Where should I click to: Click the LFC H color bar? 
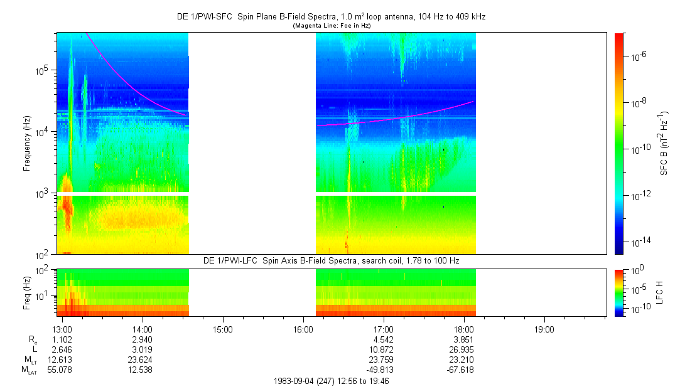[619, 292]
